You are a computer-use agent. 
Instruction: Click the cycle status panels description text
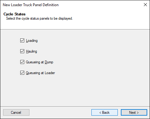[x=40, y=18]
